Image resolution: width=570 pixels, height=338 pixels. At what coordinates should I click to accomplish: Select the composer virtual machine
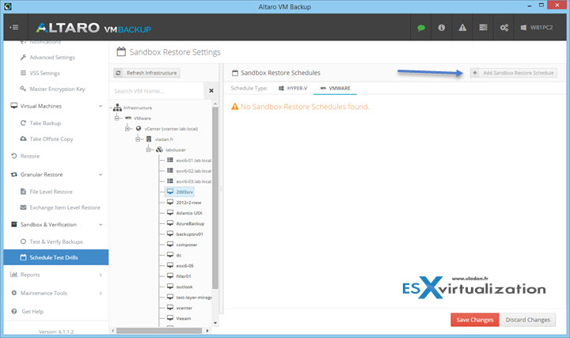[182, 245]
